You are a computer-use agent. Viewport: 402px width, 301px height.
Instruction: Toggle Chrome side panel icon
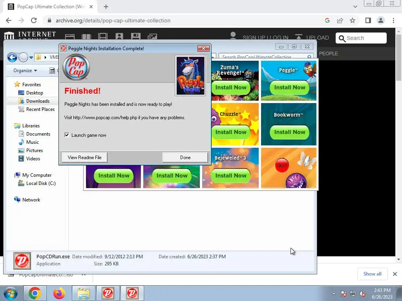tap(368, 20)
